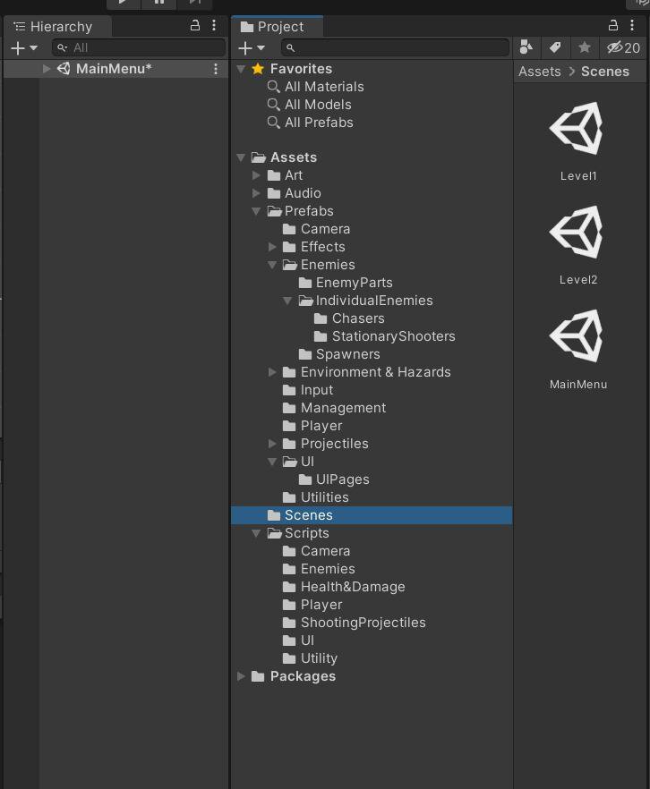Collapse the IndividualEnemies folder
Viewport: 650px width, 789px height.
287,301
